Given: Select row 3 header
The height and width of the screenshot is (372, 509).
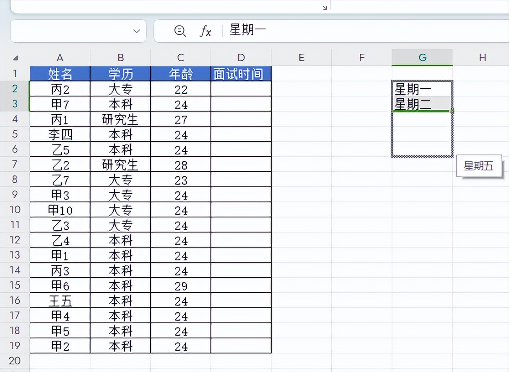Looking at the screenshot, I should 15,104.
